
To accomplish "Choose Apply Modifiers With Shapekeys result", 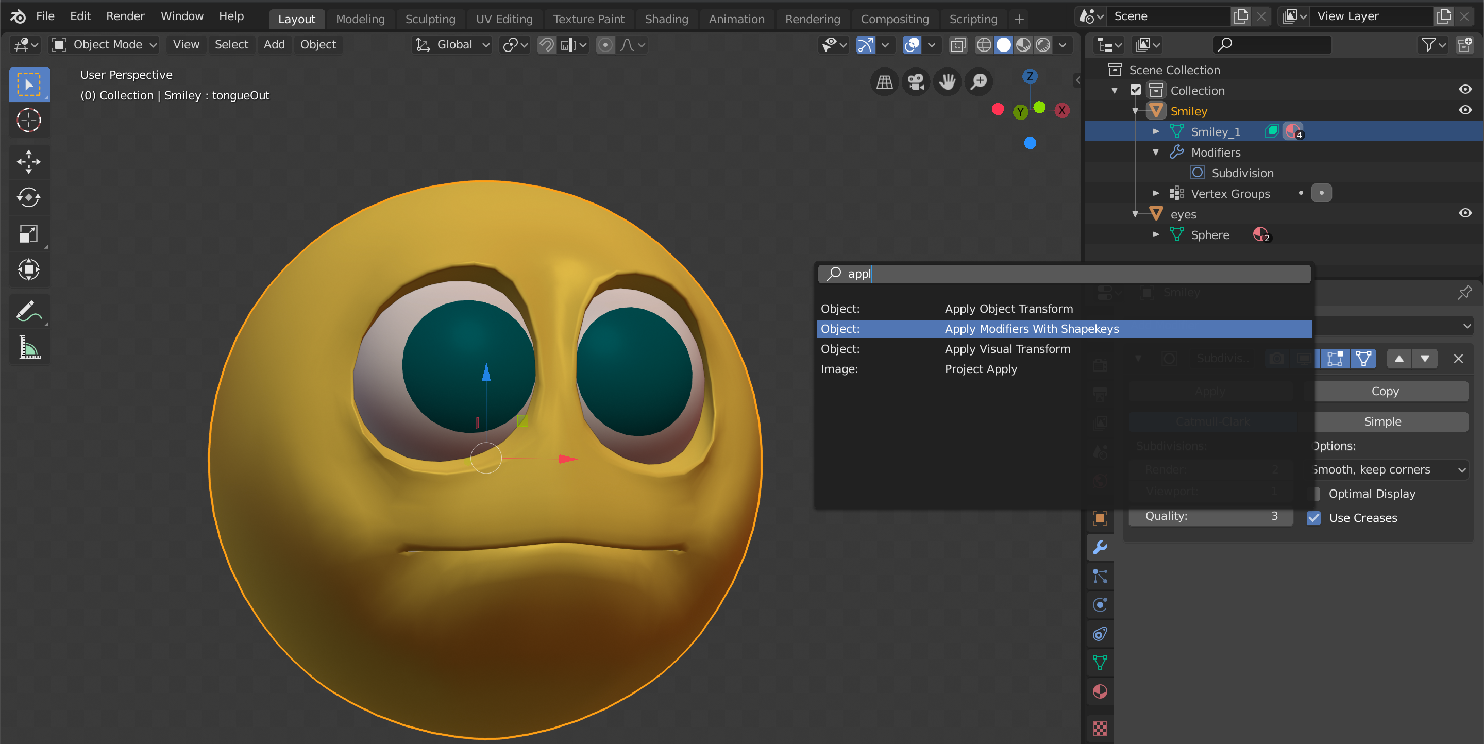I will tap(1064, 329).
